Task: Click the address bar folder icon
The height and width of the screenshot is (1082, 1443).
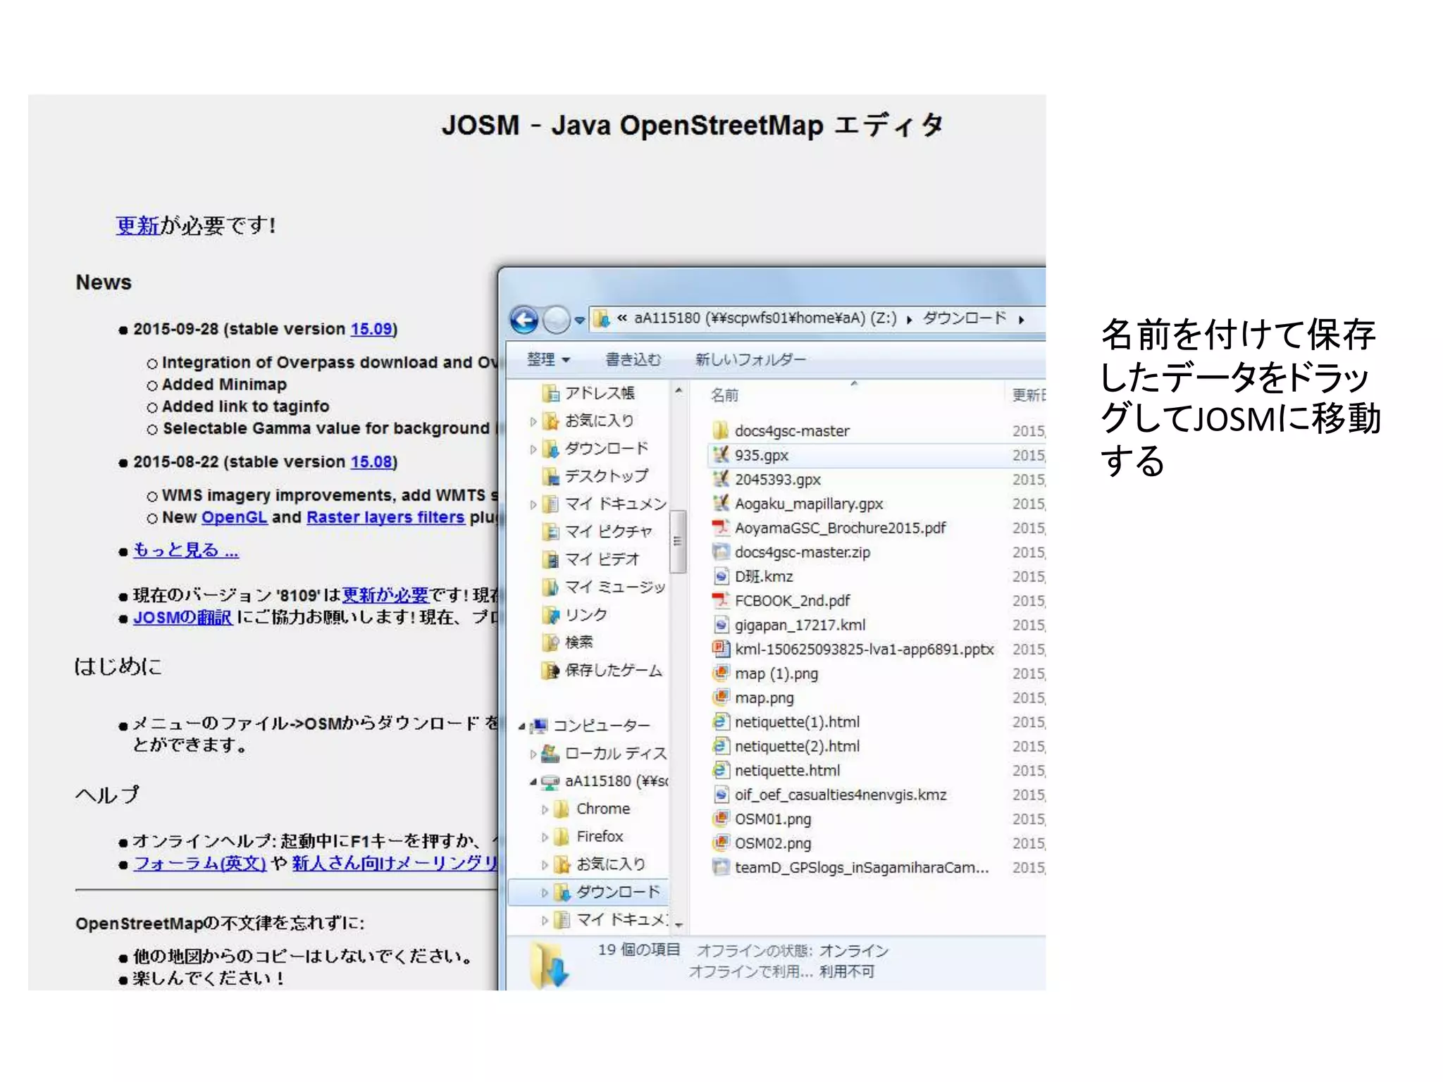Action: click(601, 319)
